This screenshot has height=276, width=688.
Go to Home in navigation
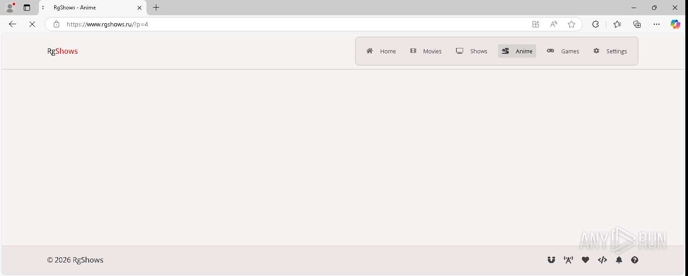click(381, 51)
